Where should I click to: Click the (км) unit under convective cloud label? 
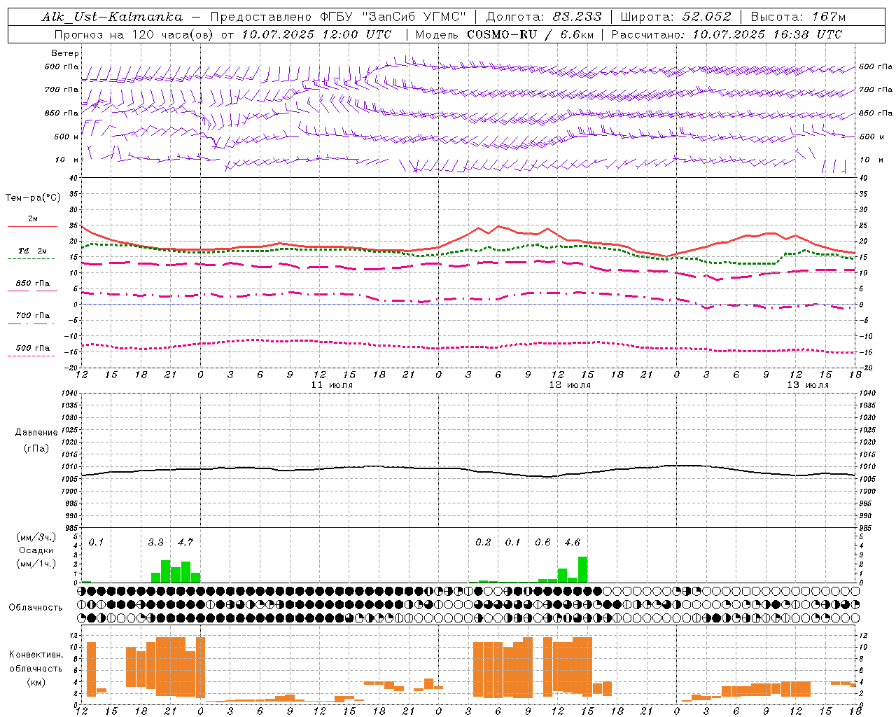[36, 682]
